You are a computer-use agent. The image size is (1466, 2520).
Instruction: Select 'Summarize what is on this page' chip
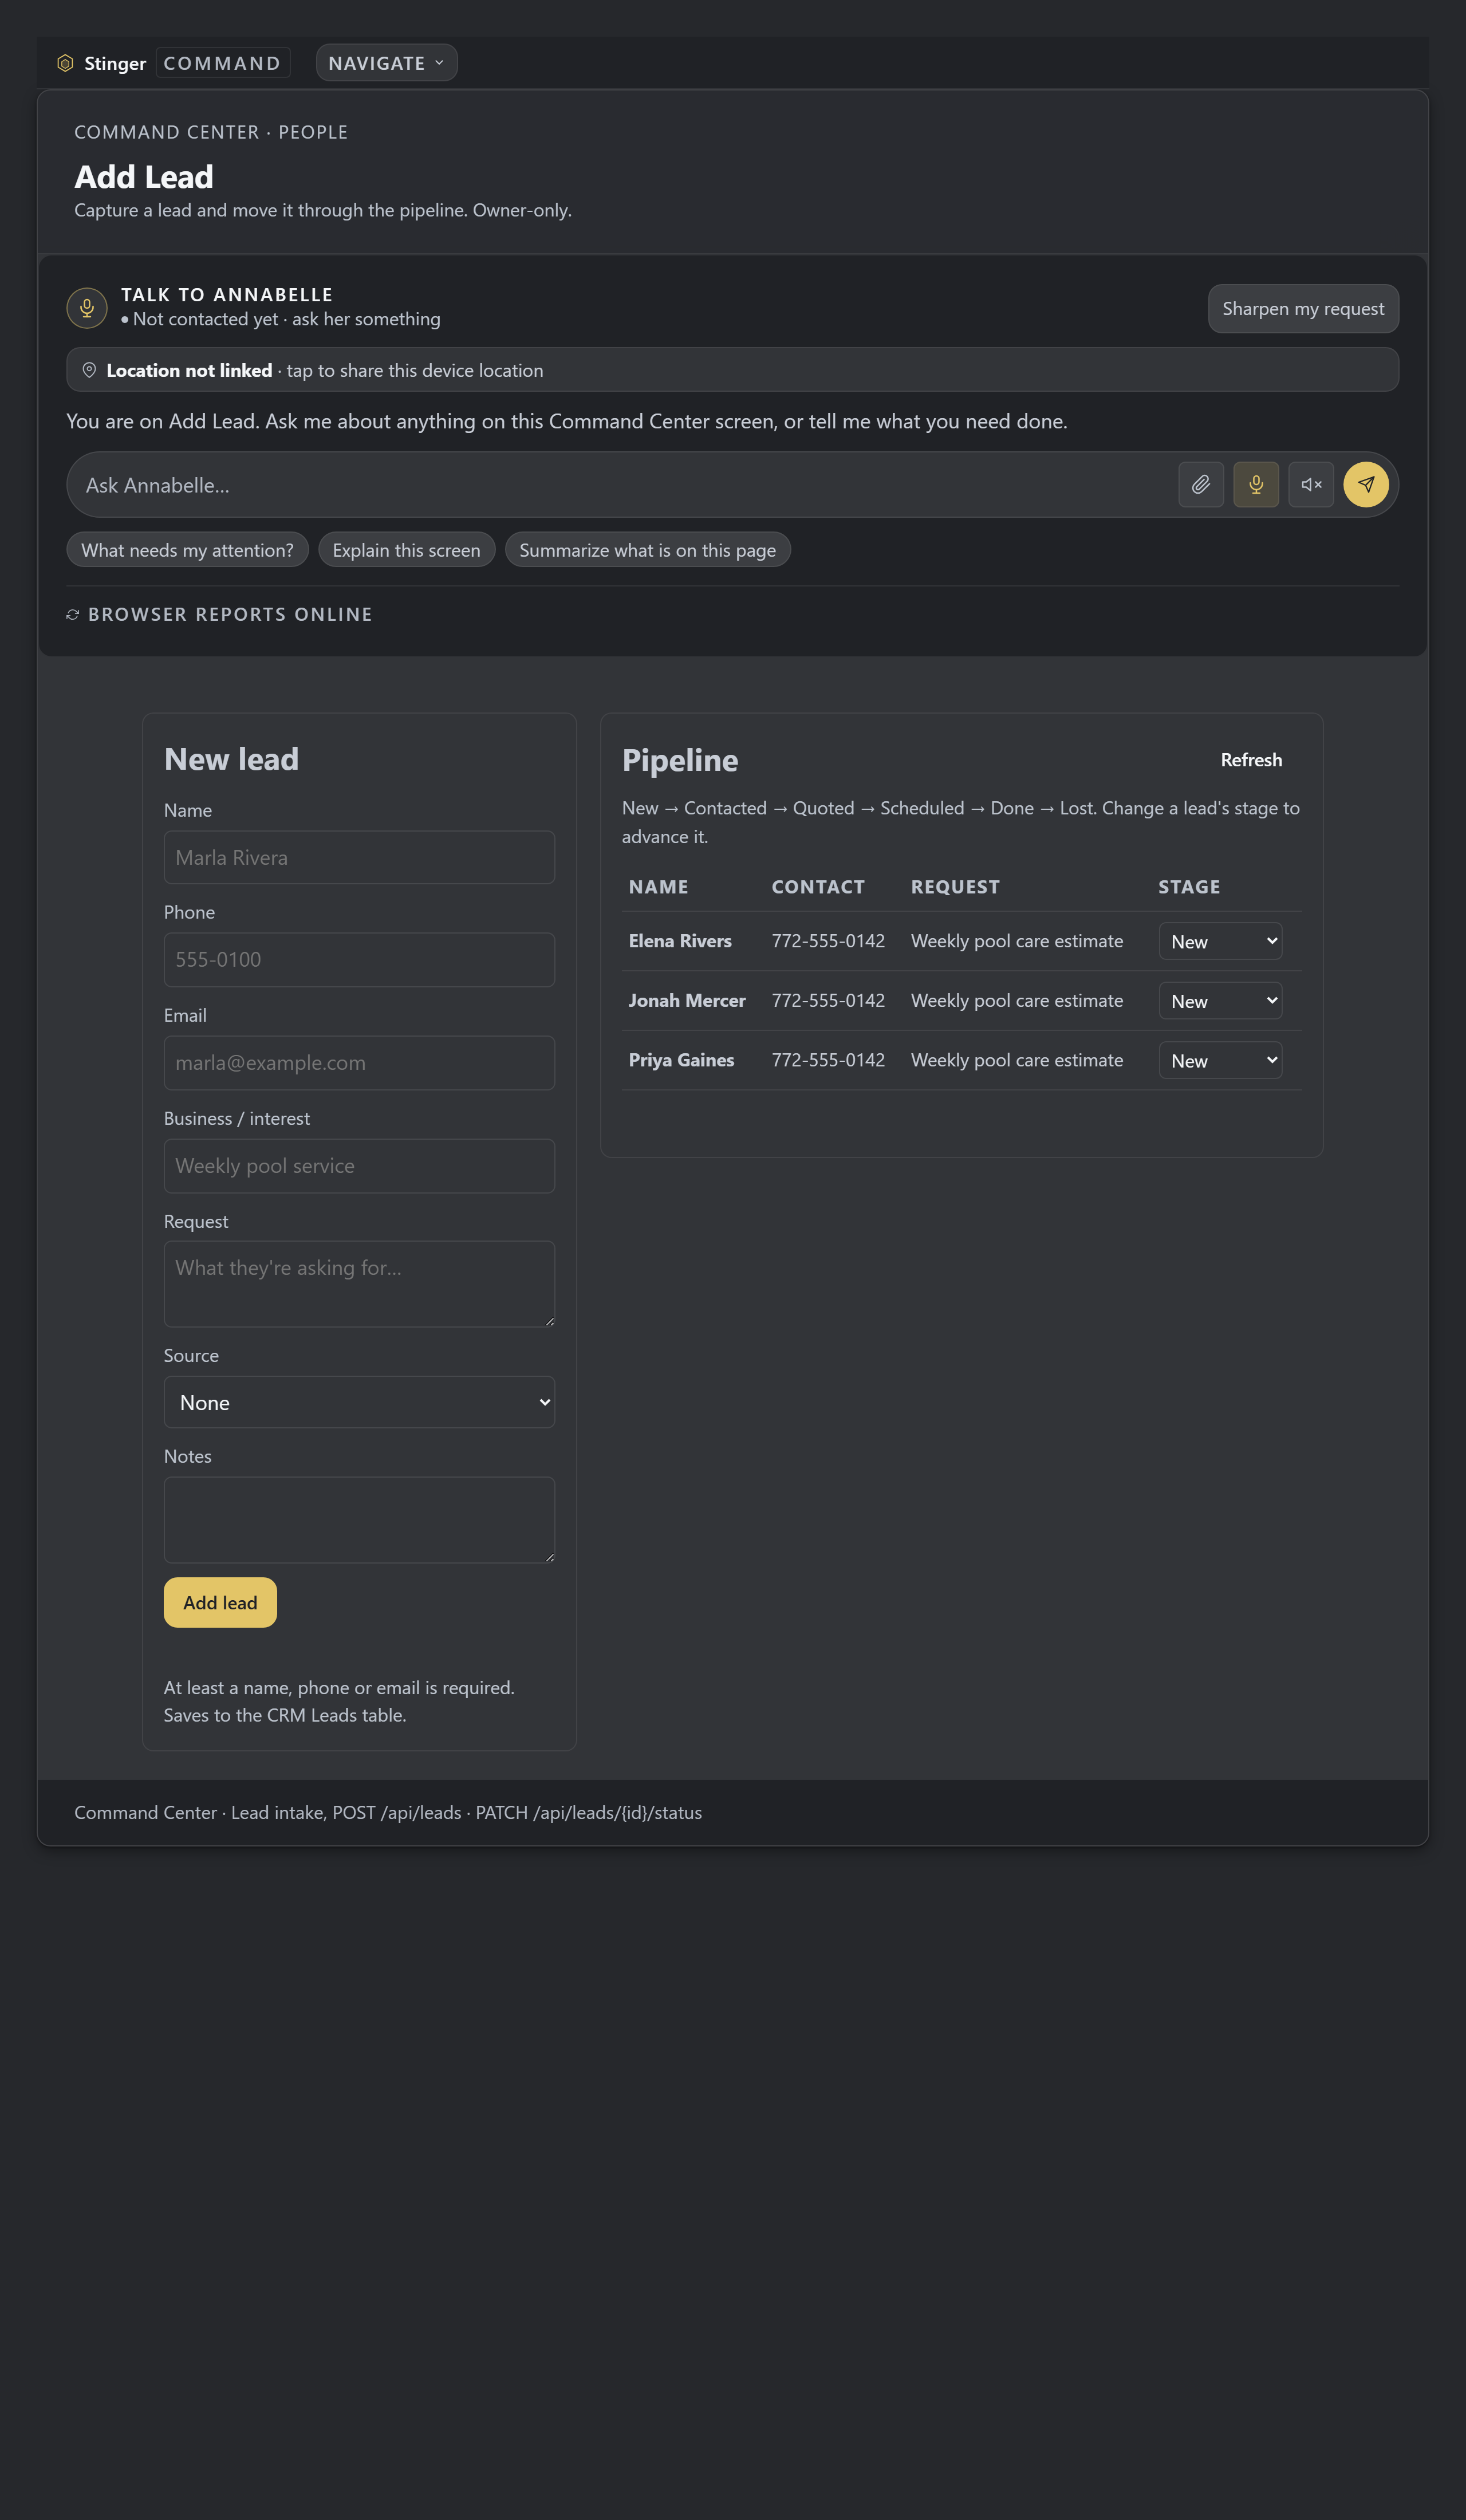(648, 550)
